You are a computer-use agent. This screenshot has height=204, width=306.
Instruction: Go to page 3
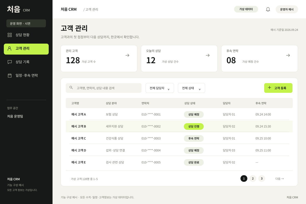click(x=262, y=178)
